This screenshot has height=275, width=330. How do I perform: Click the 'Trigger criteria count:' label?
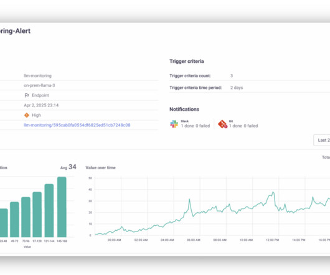coord(190,76)
